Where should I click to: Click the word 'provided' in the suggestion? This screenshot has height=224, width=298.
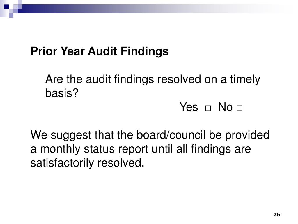247,135
